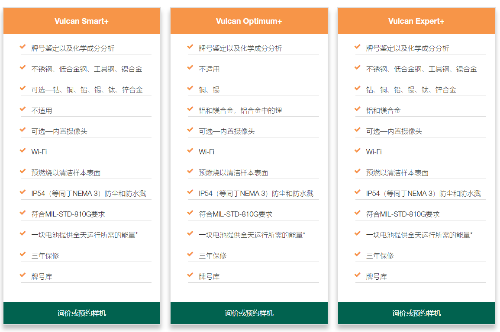Click the Optimum+ text 预燃烧以清洁样本表面

coord(233,172)
